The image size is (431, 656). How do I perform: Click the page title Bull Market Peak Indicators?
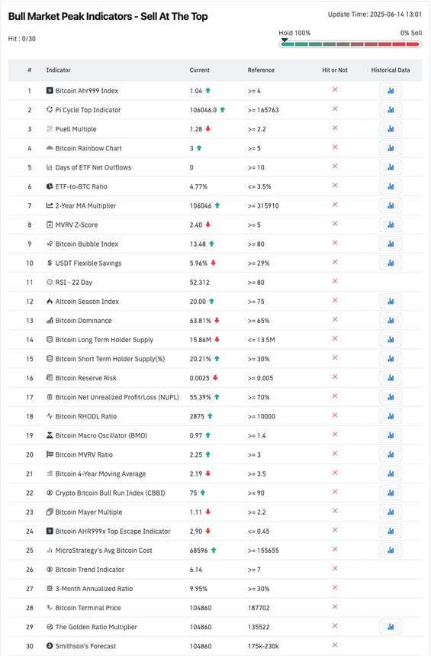point(108,16)
